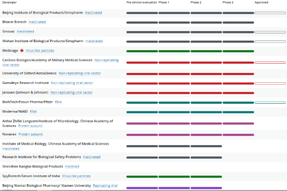Select Shenzhen Kangtai Biological Products name
Viewport: 287px width, 191px height.
[x=33, y=167]
